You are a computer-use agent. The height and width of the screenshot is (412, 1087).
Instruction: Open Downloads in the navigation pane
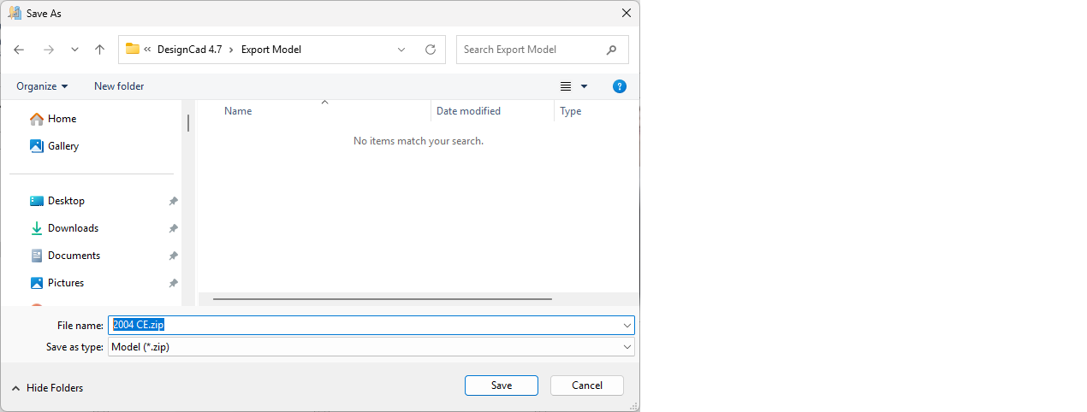coord(73,228)
